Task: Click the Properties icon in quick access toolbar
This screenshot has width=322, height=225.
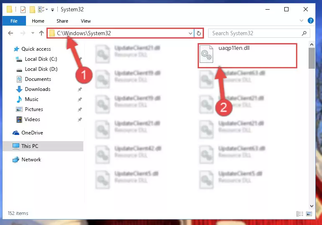Action: pyautogui.click(x=23, y=10)
